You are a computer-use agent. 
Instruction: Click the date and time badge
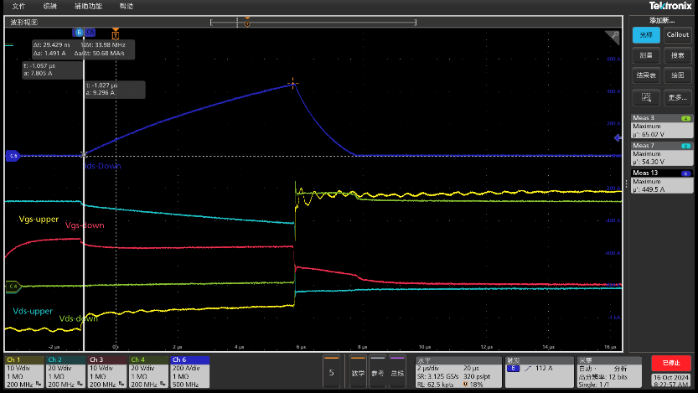pos(671,380)
